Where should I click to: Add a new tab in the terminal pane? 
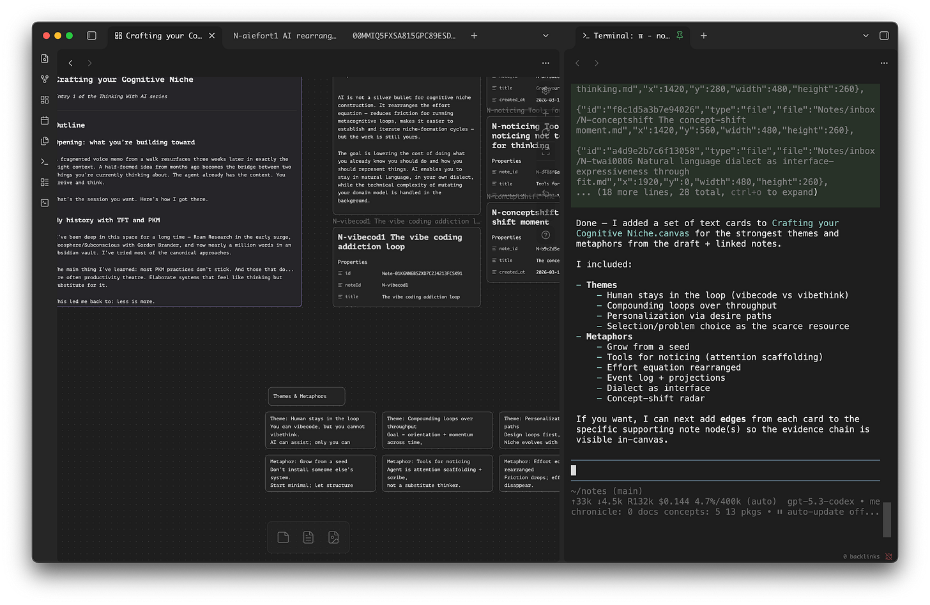click(x=703, y=36)
